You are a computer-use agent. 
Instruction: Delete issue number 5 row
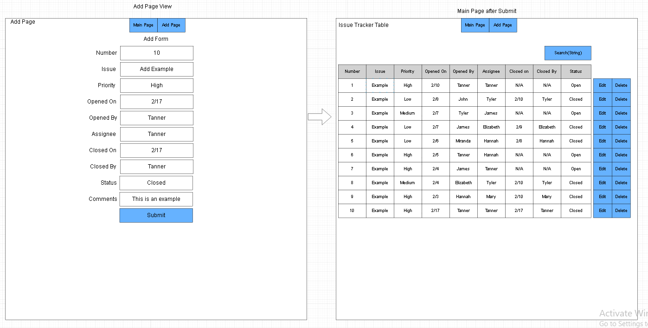coord(621,141)
